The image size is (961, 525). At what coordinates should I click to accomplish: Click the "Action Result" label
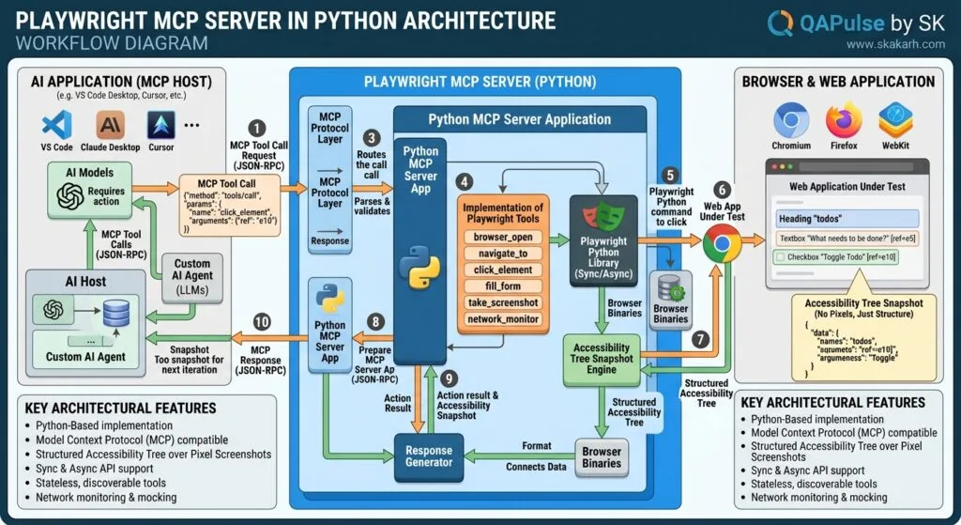click(398, 403)
